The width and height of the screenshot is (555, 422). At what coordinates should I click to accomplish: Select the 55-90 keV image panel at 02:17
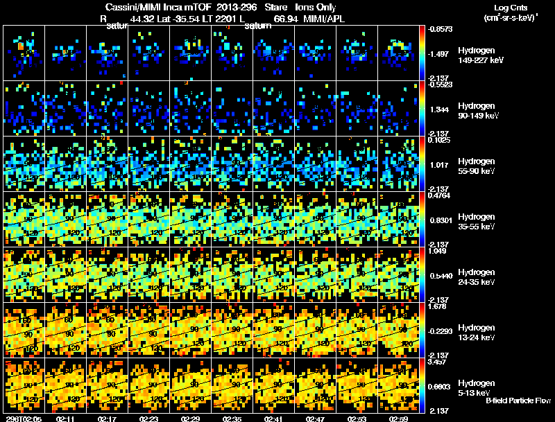(108, 164)
